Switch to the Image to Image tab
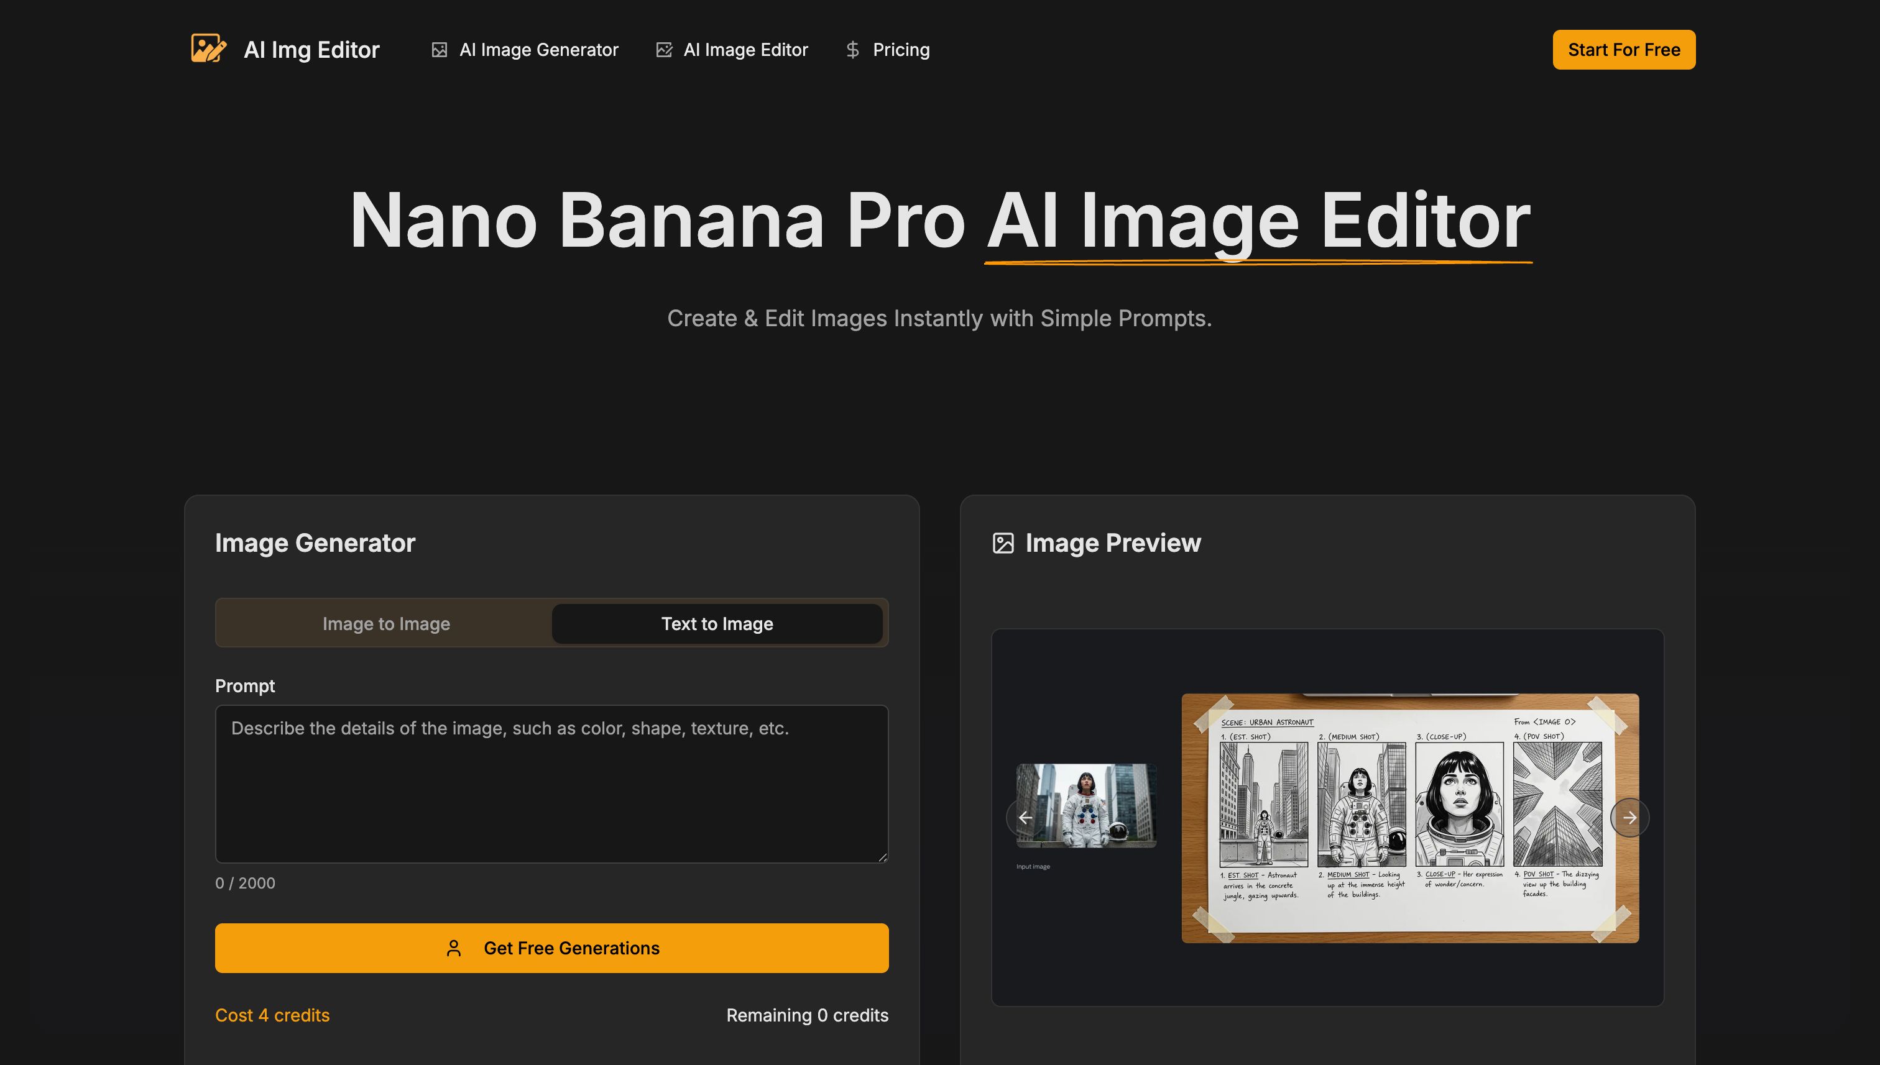Image resolution: width=1880 pixels, height=1065 pixels. 385,623
